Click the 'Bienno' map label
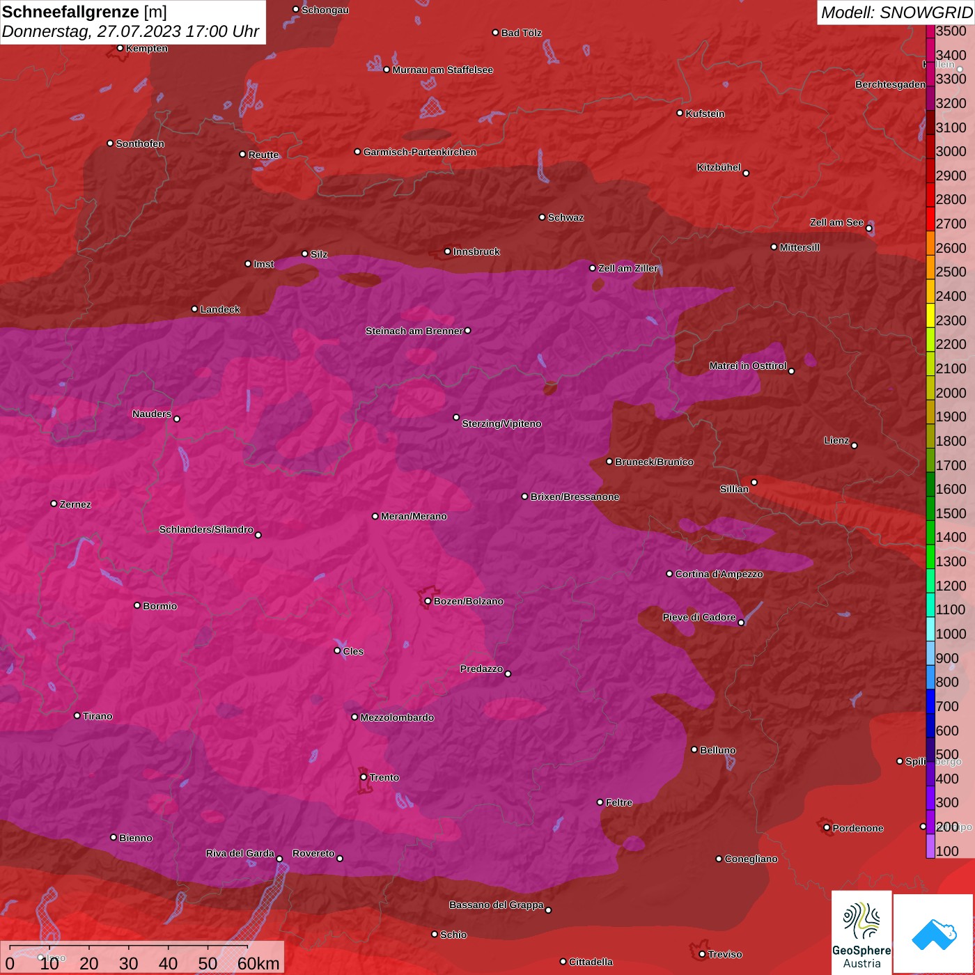Image resolution: width=975 pixels, height=975 pixels. tap(136, 838)
